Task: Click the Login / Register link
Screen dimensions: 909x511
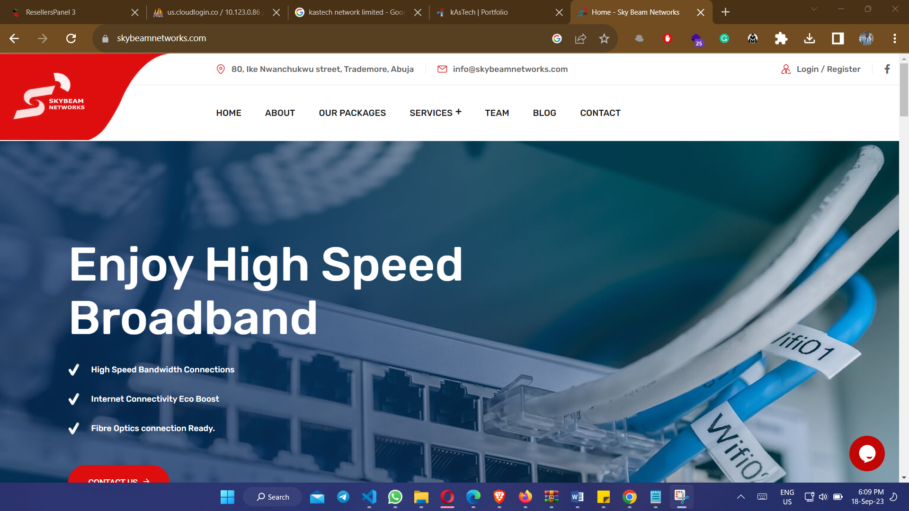Action: pos(828,69)
